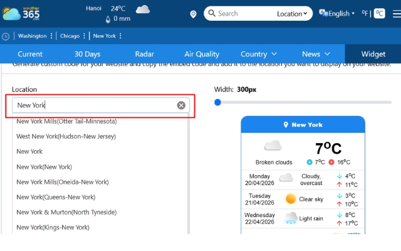Image resolution: width=401 pixels, height=251 pixels.
Task: Click the location pin icon in header
Action: pos(193,14)
